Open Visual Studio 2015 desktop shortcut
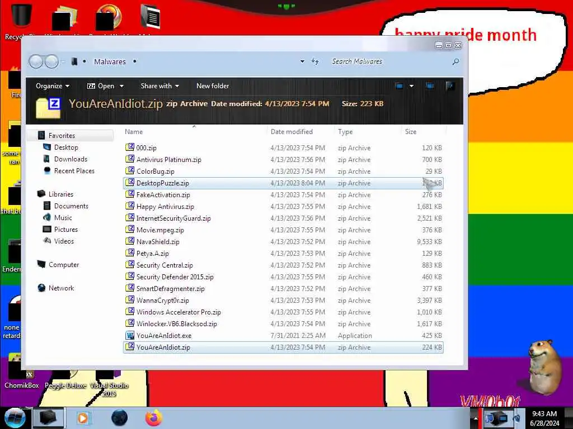This screenshot has width=573, height=429. point(109,383)
